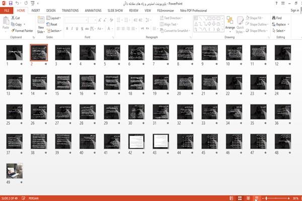Copy the selected slide

(17, 24)
